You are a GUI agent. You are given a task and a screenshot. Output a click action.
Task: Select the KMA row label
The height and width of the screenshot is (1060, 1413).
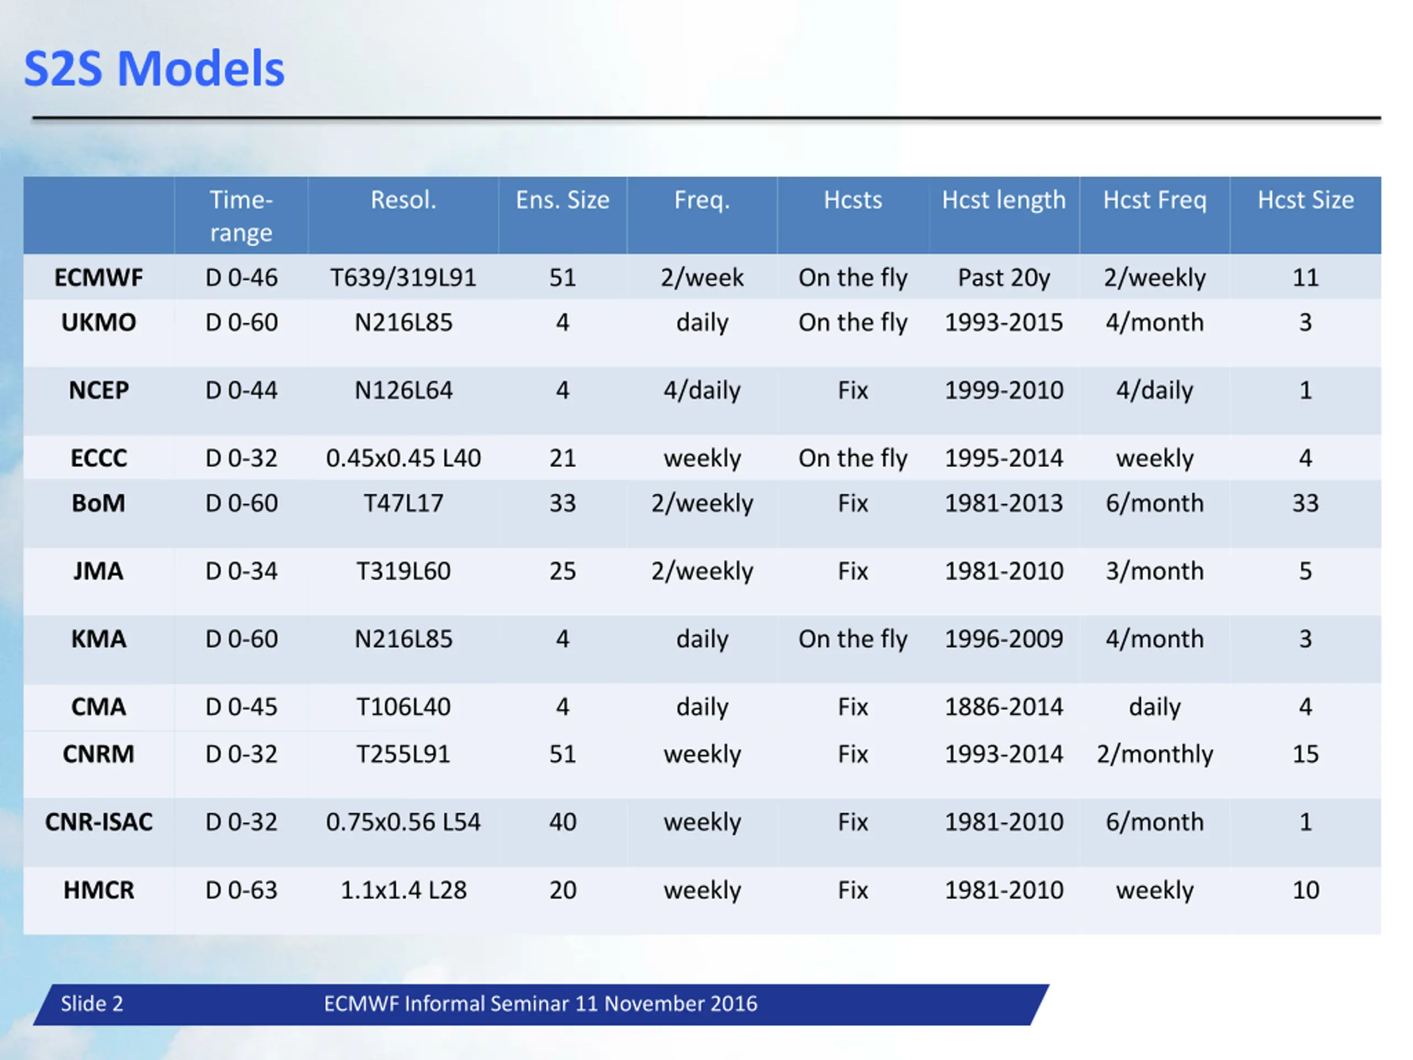click(x=99, y=639)
